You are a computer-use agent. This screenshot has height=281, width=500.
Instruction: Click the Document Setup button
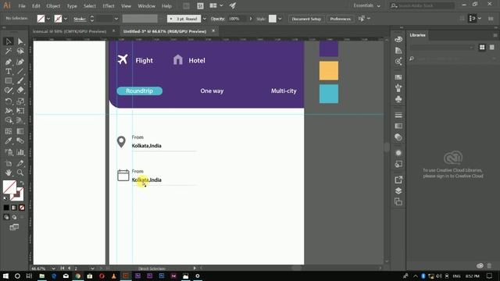(306, 19)
